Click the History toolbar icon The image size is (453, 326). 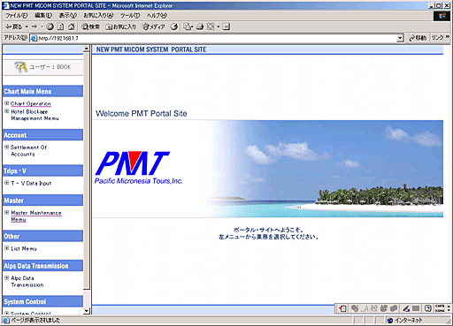coord(174,27)
